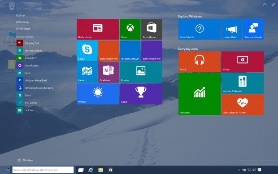The height and width of the screenshot is (174, 278).
Task: Open the purple @{microsoft.win tile
Action: coord(152,51)
